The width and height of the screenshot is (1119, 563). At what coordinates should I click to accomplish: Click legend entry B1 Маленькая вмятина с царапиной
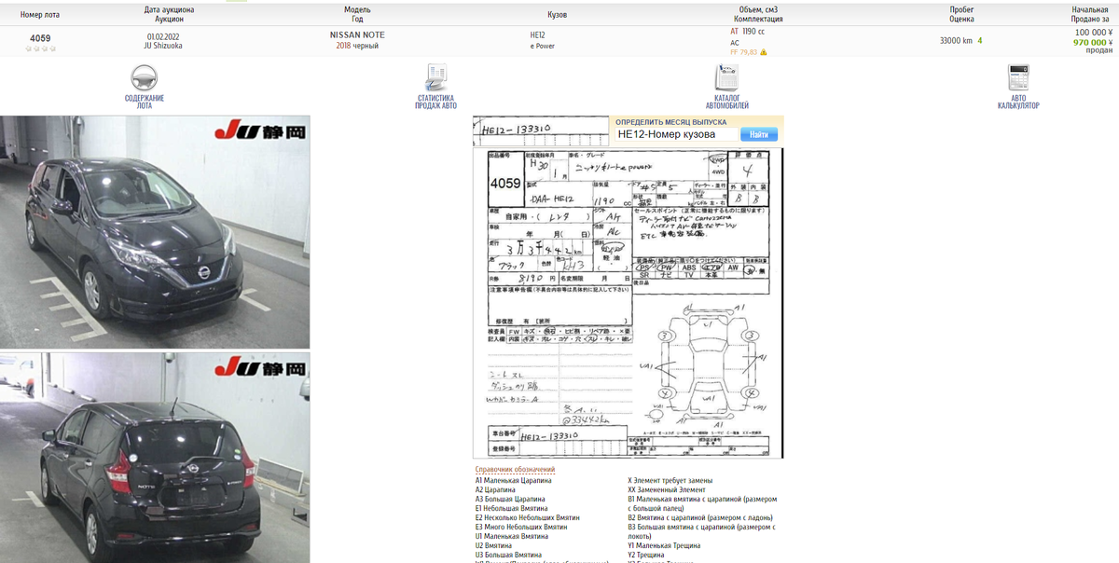[x=702, y=503]
